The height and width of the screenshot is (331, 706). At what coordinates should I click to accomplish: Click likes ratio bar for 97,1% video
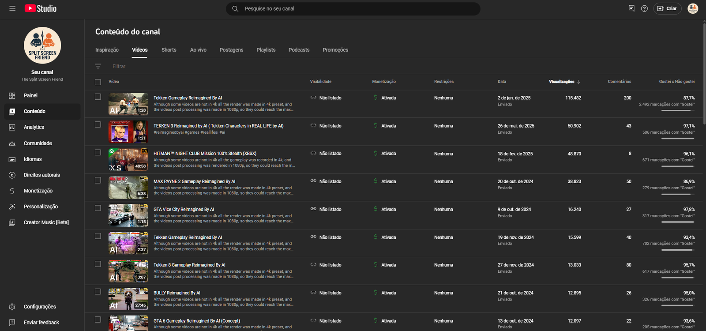(x=678, y=138)
